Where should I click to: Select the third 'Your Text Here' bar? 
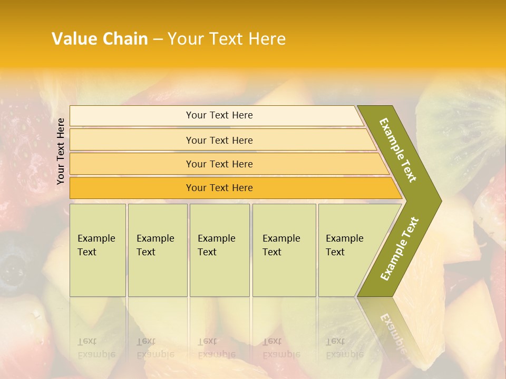(x=229, y=164)
